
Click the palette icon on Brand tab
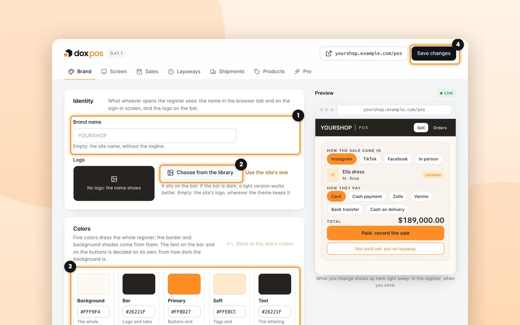pyautogui.click(x=71, y=71)
